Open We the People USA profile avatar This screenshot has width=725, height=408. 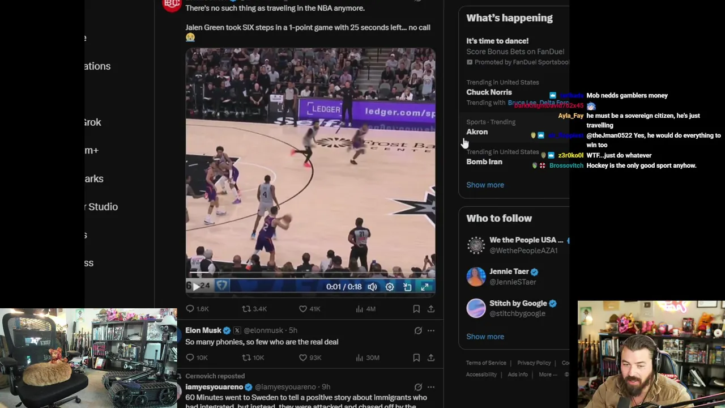[476, 245]
